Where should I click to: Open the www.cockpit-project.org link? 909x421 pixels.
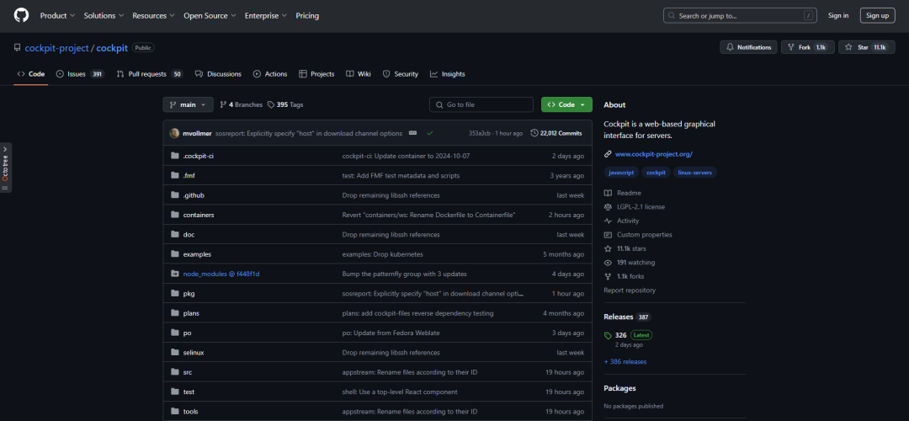pos(654,154)
